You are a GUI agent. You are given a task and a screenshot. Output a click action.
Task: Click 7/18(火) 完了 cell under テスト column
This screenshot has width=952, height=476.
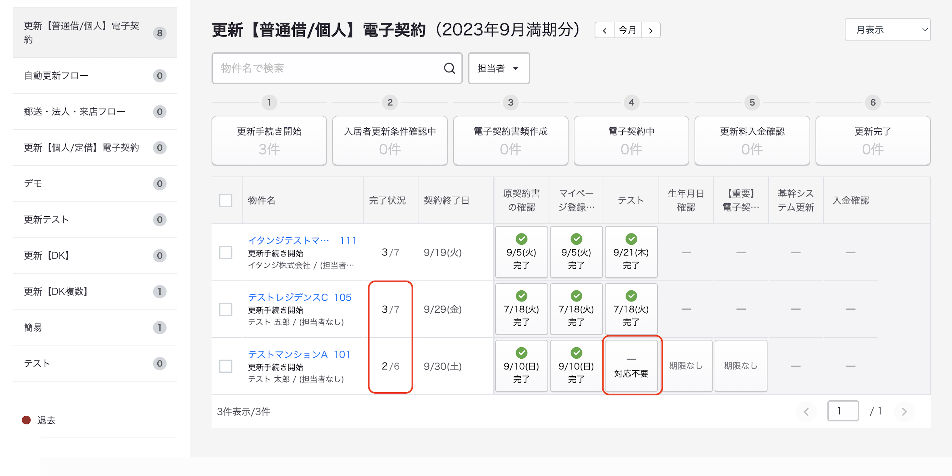[x=631, y=309]
